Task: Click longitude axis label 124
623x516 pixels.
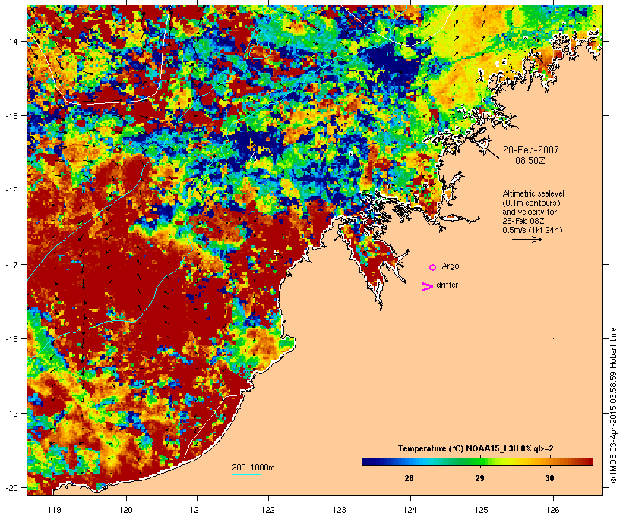Action: [410, 510]
